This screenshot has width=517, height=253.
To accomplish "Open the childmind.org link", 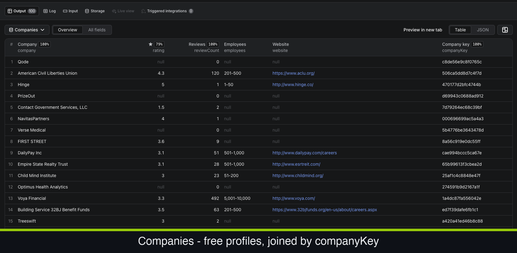I will (x=298, y=176).
